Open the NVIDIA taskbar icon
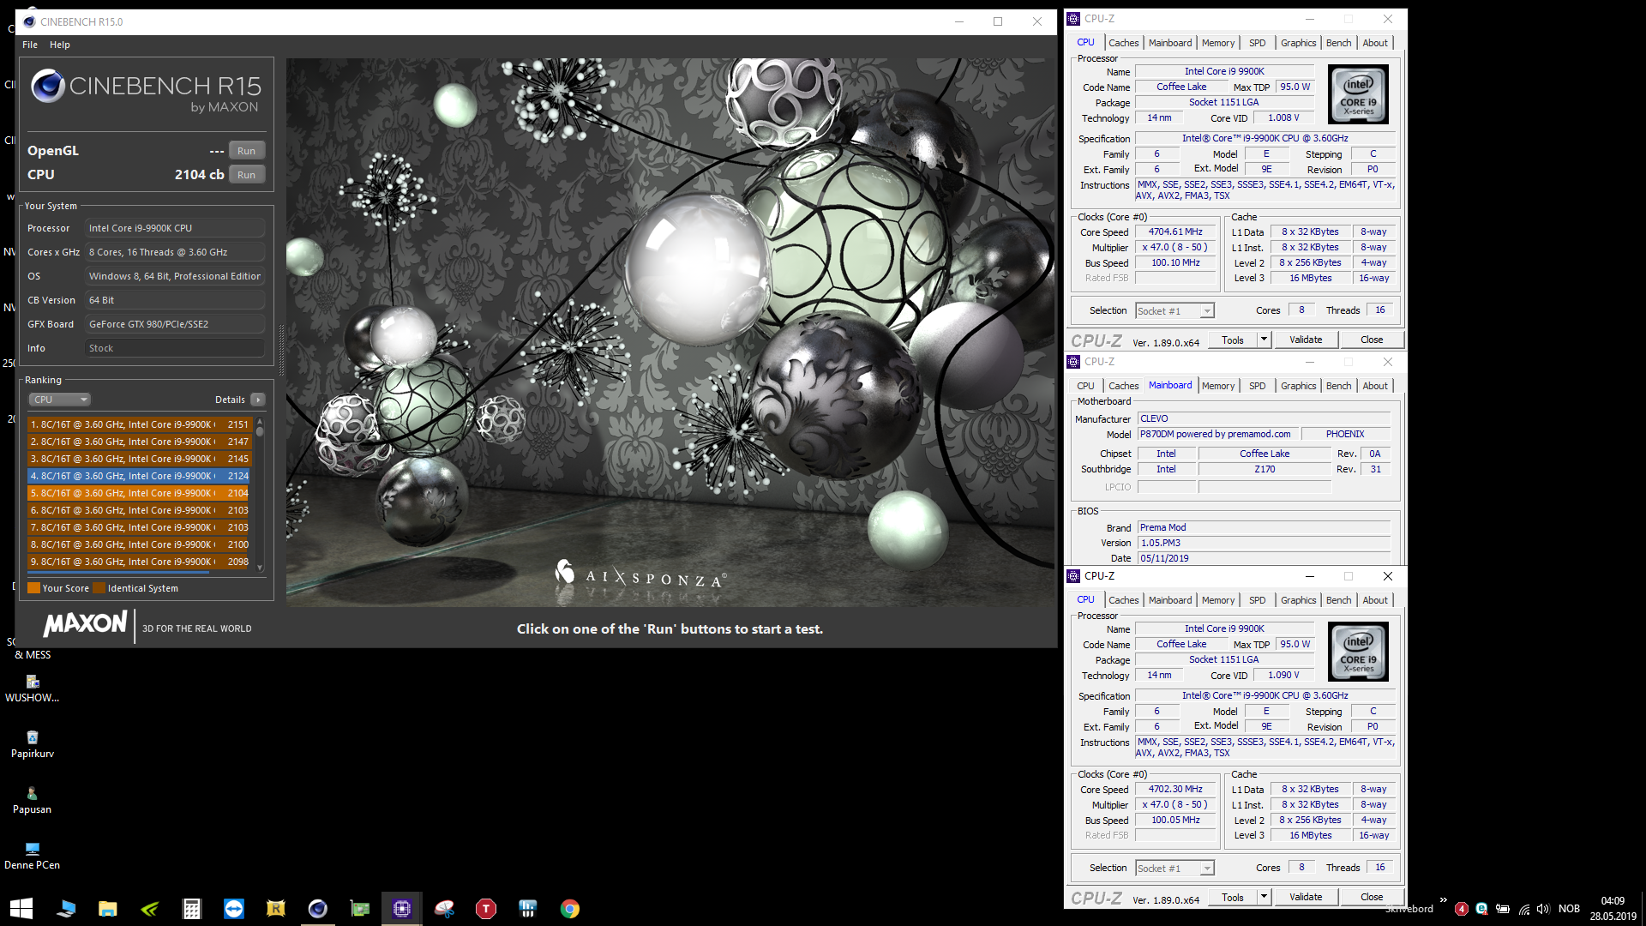 click(150, 909)
